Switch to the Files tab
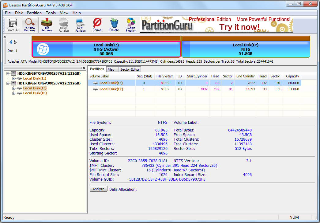 tap(111, 69)
